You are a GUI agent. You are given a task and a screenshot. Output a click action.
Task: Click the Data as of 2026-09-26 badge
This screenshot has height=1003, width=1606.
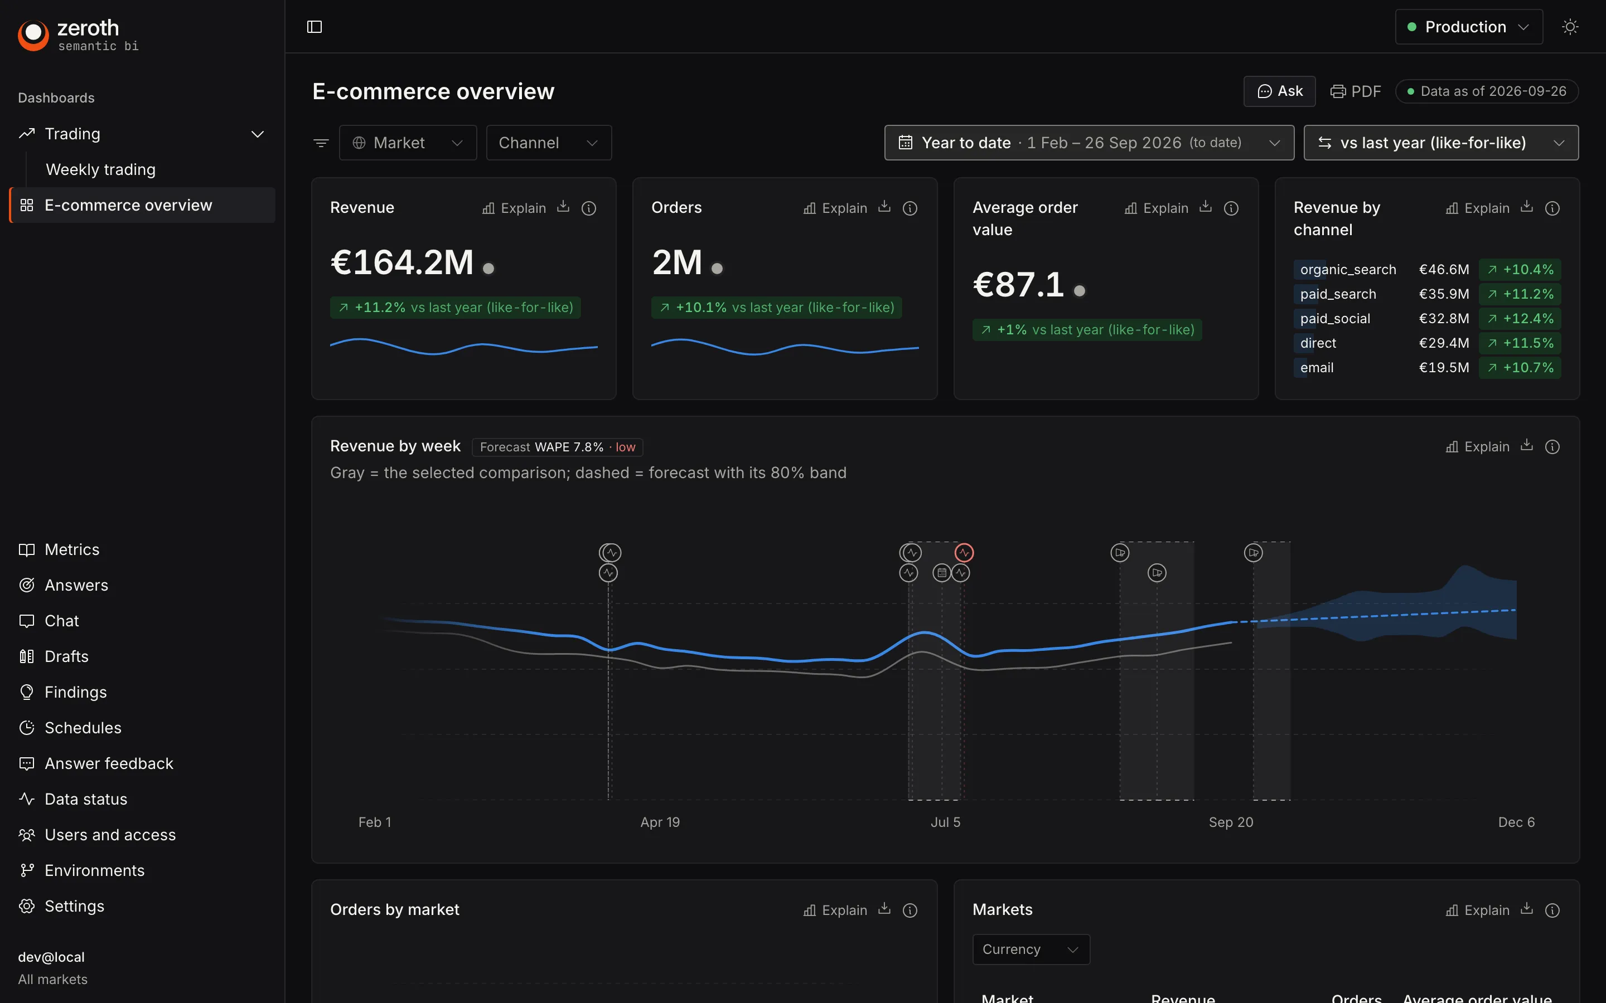tap(1487, 91)
